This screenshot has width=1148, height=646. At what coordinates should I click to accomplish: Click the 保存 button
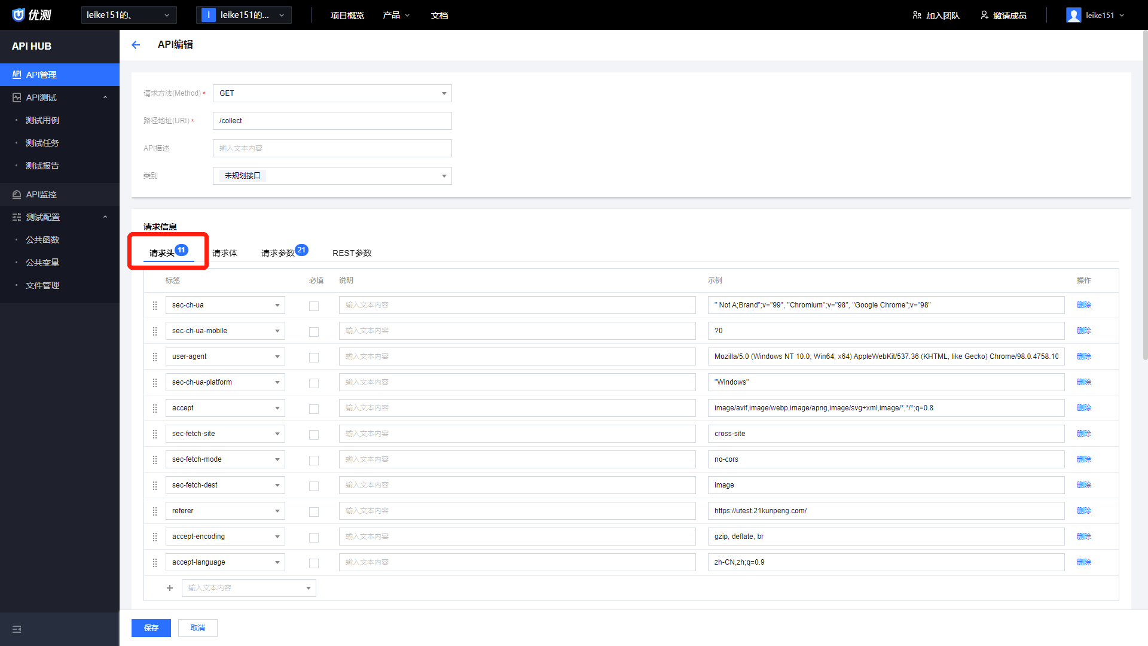[x=151, y=627]
